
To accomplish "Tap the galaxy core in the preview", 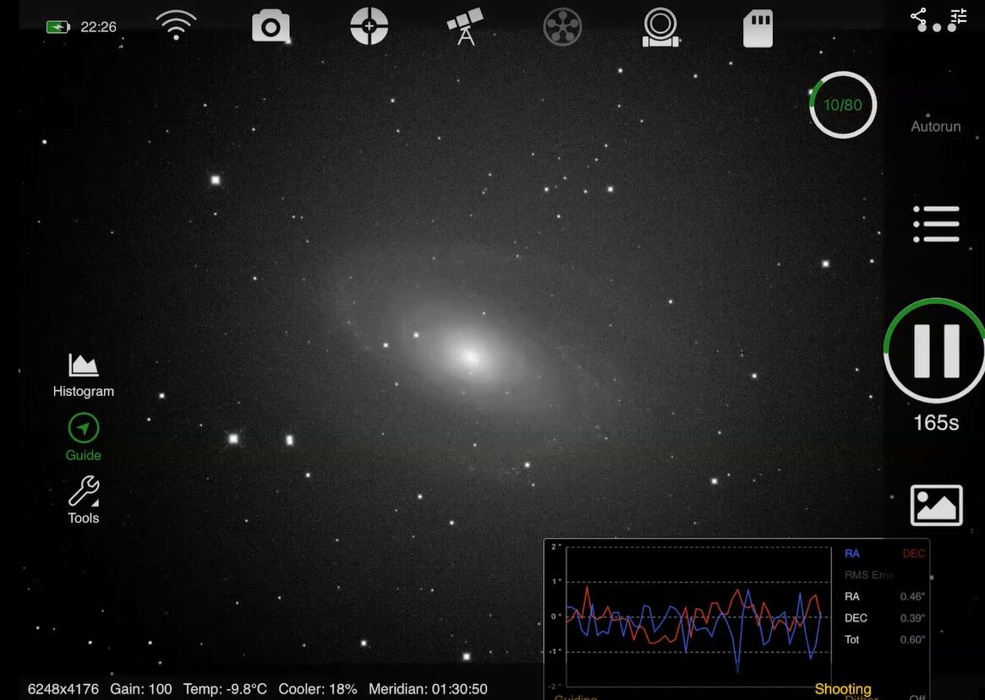I will coord(469,357).
